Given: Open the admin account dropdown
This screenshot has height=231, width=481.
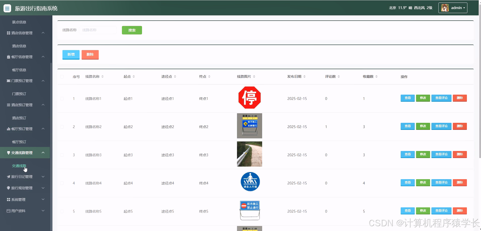Looking at the screenshot, I should 453,8.
